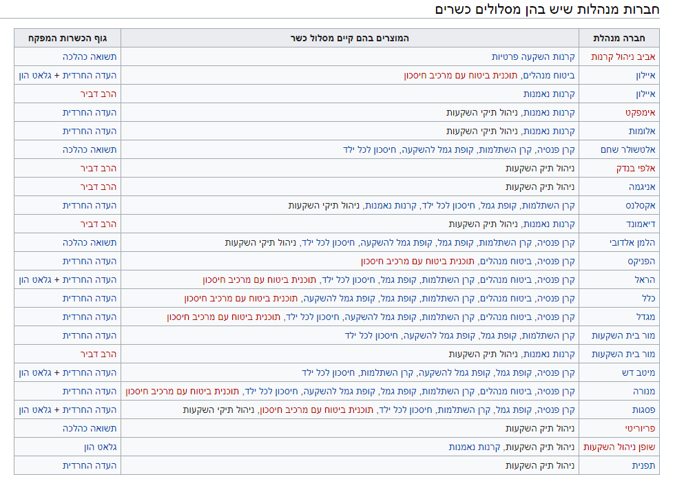Open the דיאמונד link
Screen dimensions: 675x490
(x=641, y=224)
